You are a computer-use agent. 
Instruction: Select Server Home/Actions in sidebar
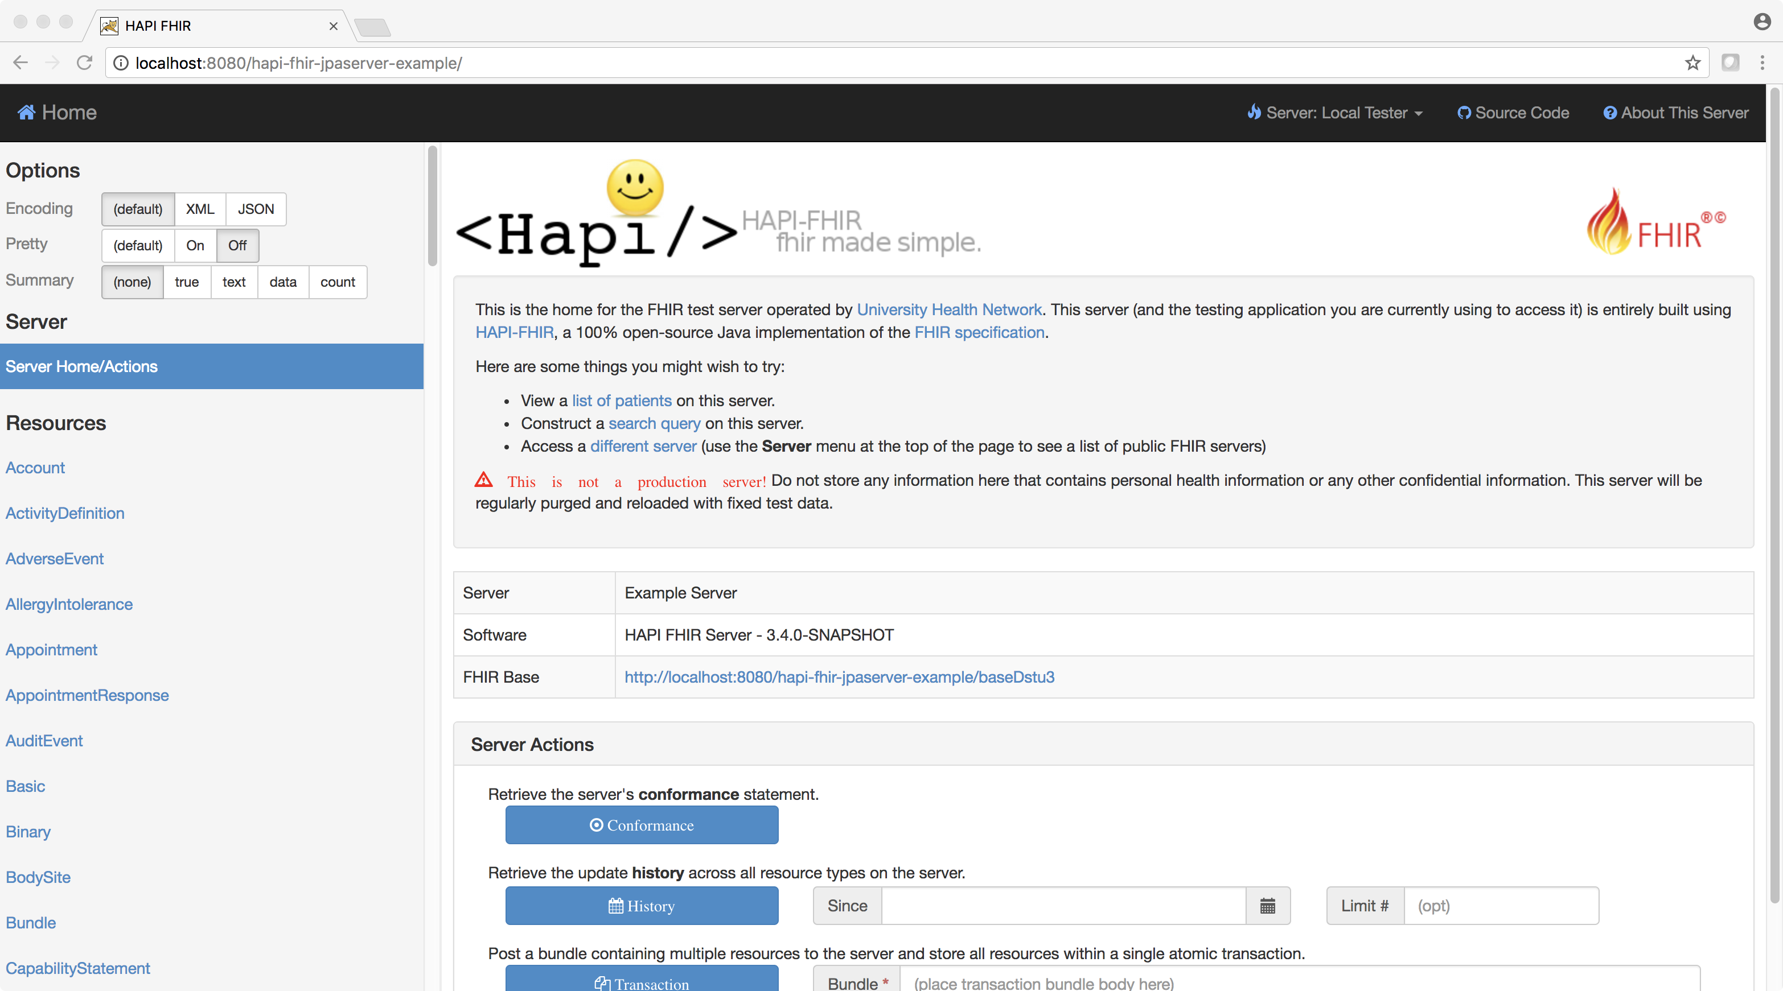click(212, 366)
